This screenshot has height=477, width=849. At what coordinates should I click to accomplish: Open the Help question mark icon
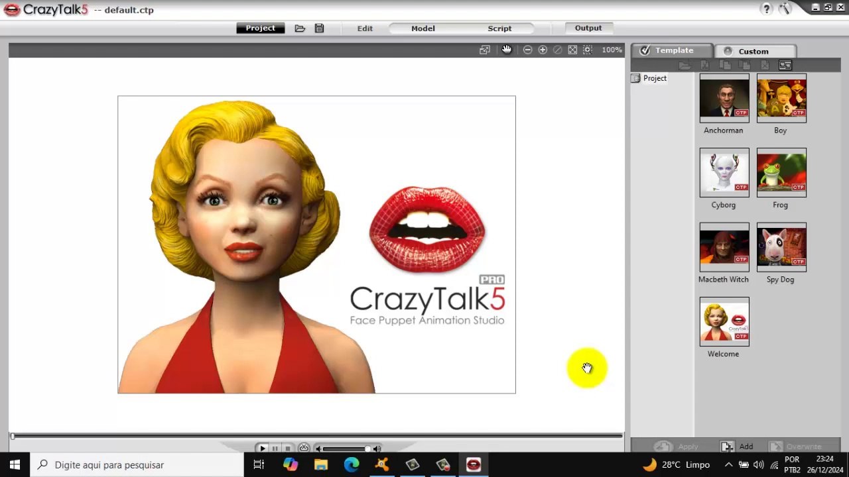tap(767, 9)
